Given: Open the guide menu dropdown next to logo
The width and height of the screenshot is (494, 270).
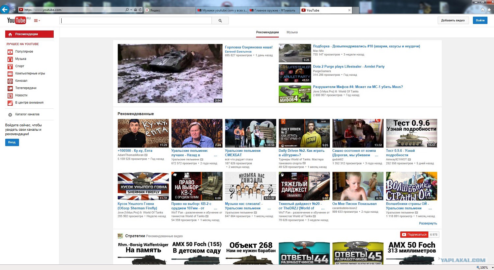Looking at the screenshot, I should [37, 20].
